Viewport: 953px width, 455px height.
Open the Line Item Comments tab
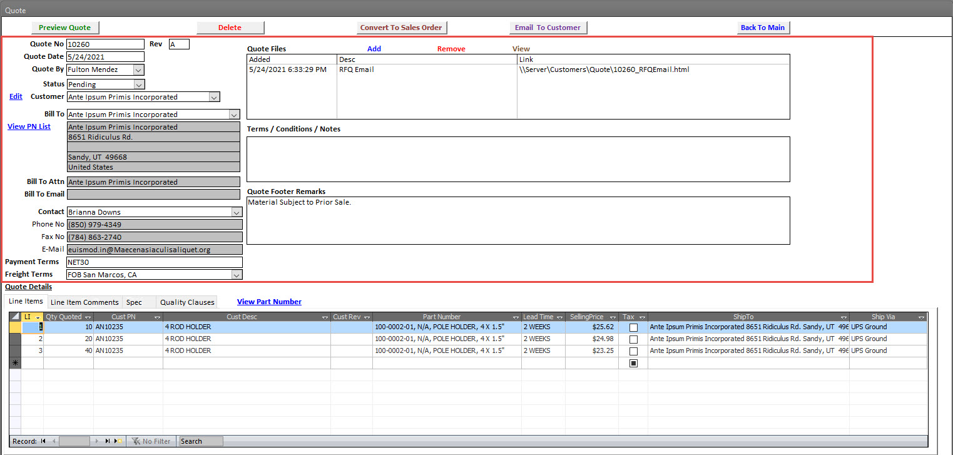click(x=84, y=302)
